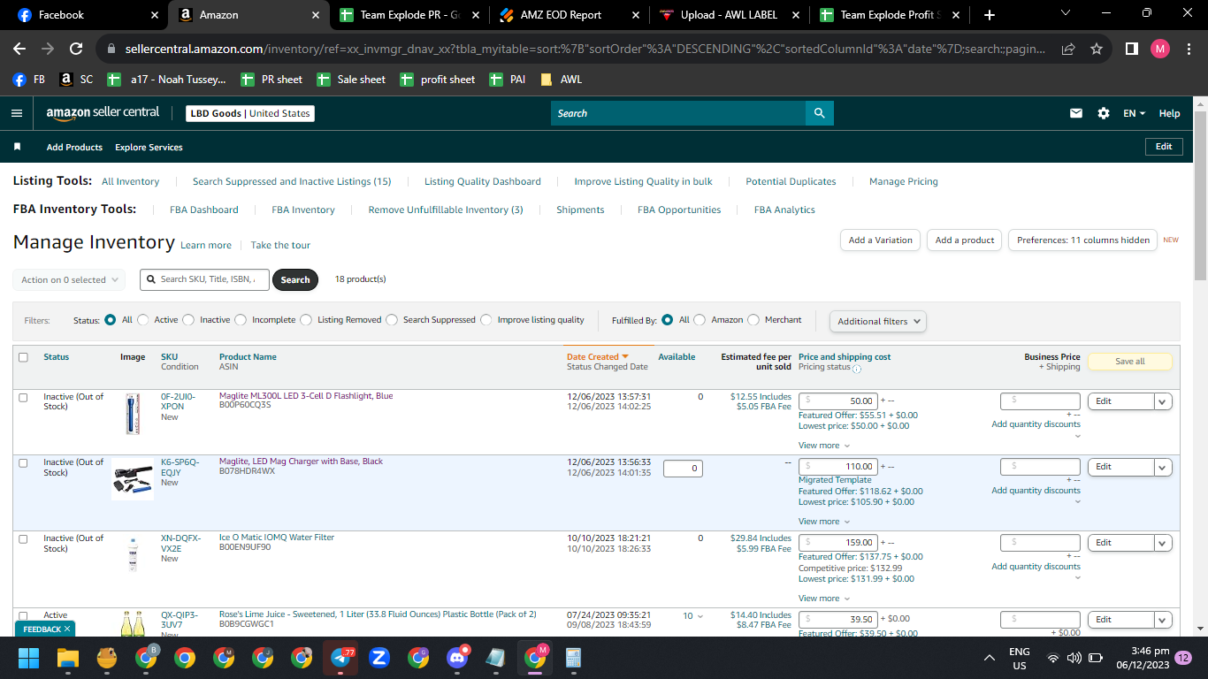Click the Save all button
This screenshot has width=1208, height=679.
1129,361
